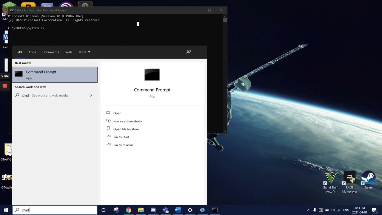
Task: Click the large Command Prompt preview icon
Action: point(152,75)
